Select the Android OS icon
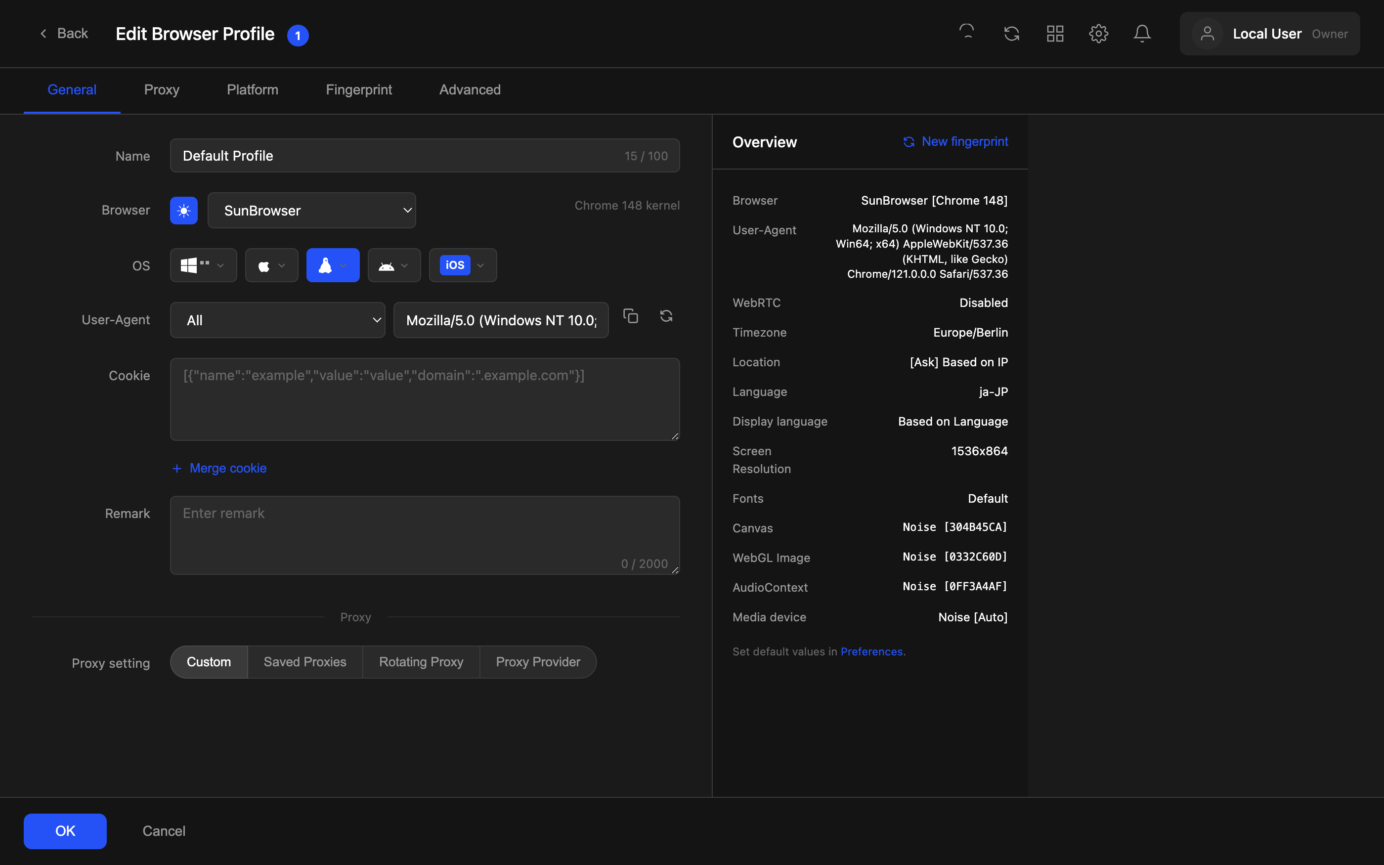The image size is (1384, 865). (x=387, y=266)
